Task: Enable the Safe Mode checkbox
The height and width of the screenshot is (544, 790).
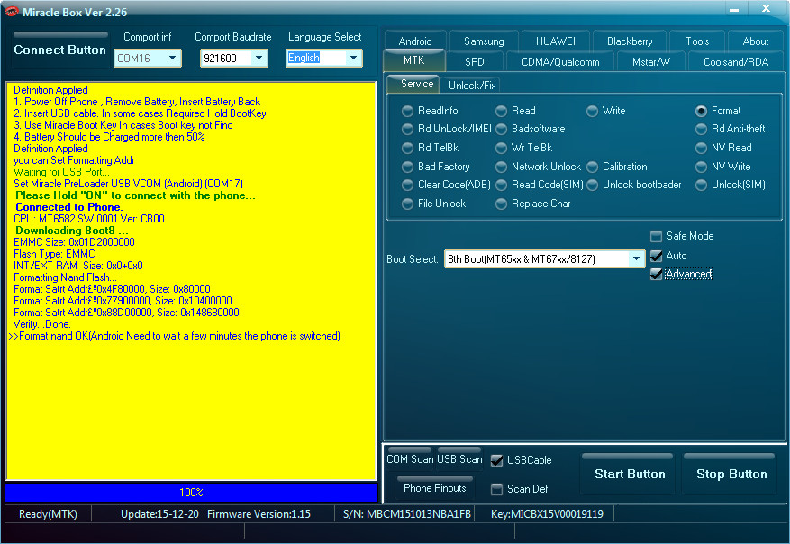Action: (656, 236)
